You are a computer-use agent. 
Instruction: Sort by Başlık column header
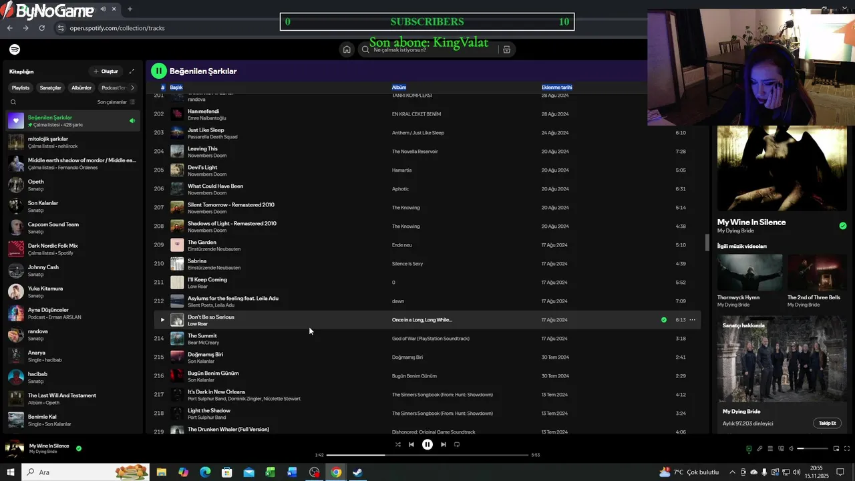pyautogui.click(x=176, y=88)
